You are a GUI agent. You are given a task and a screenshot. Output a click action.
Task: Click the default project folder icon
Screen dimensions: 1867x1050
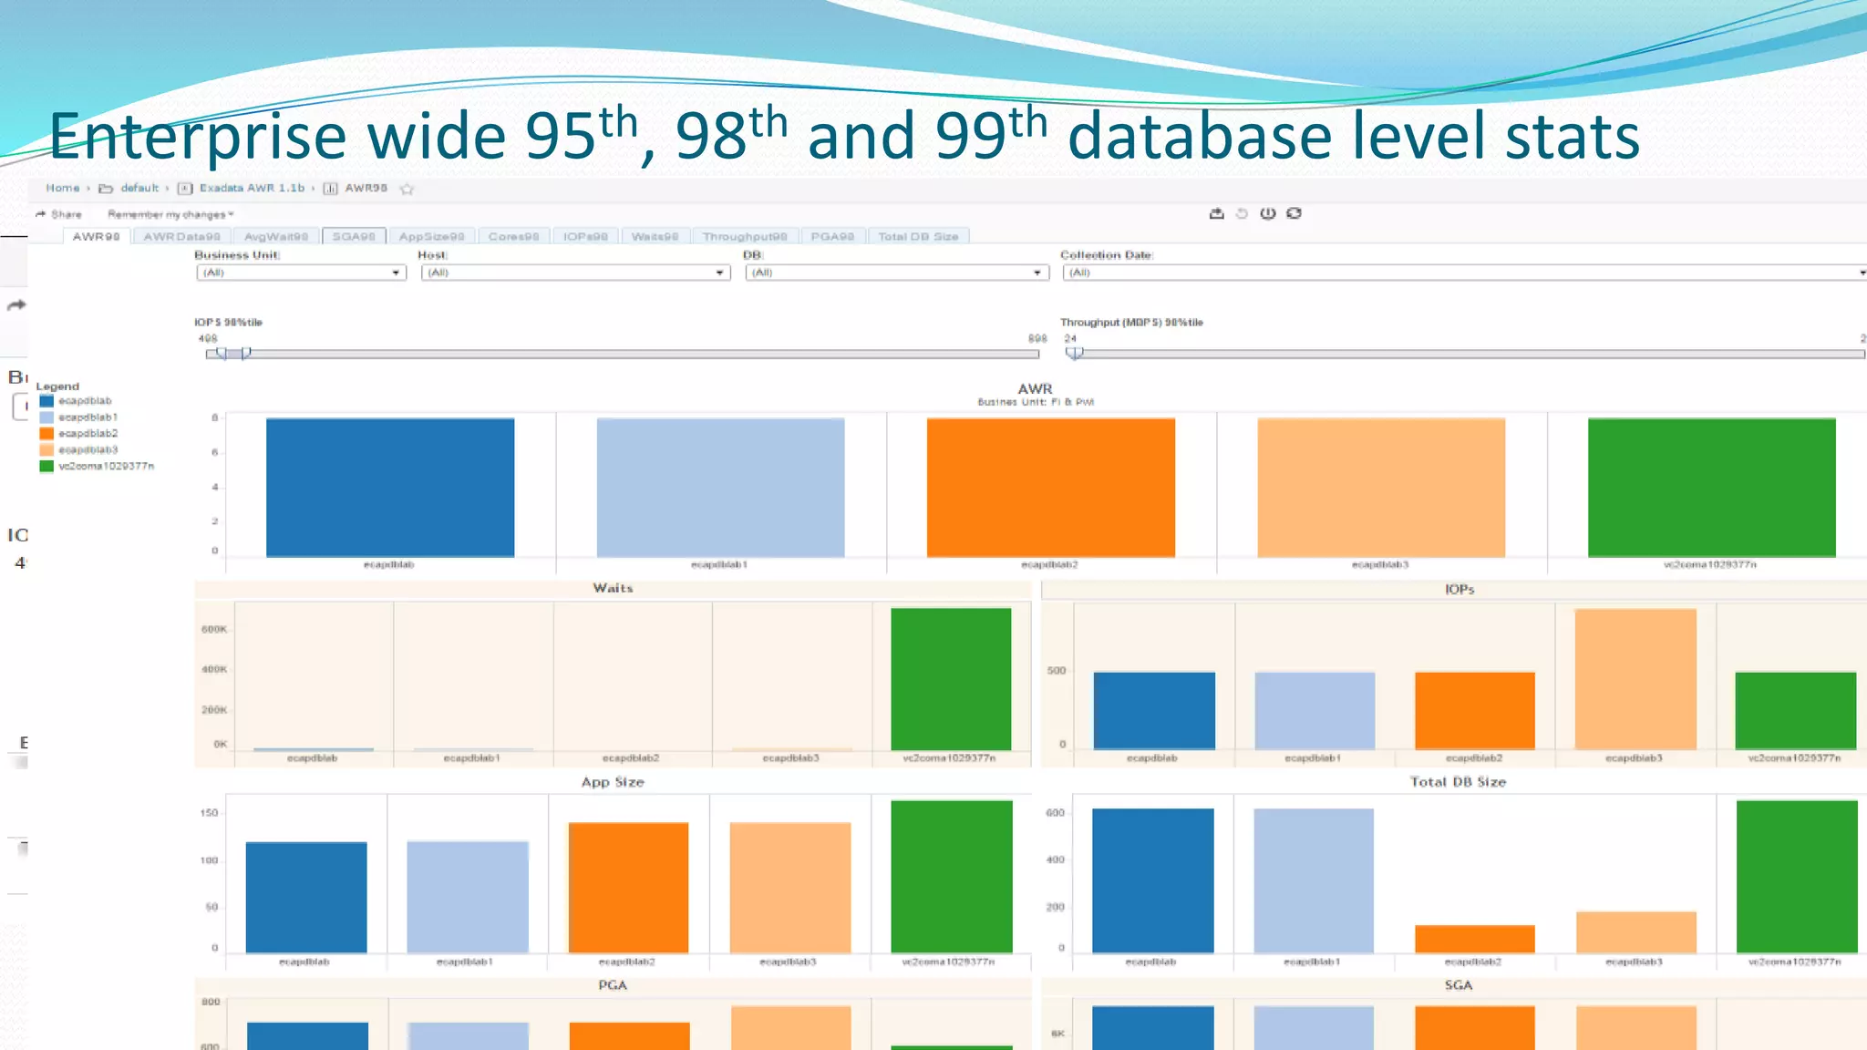pos(106,189)
